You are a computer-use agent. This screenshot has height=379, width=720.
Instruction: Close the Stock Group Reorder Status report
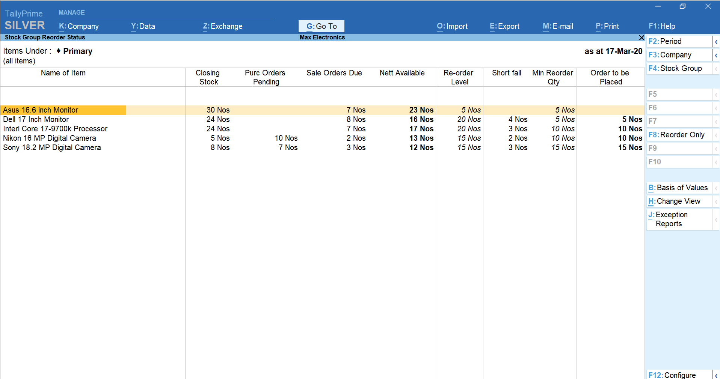click(642, 38)
